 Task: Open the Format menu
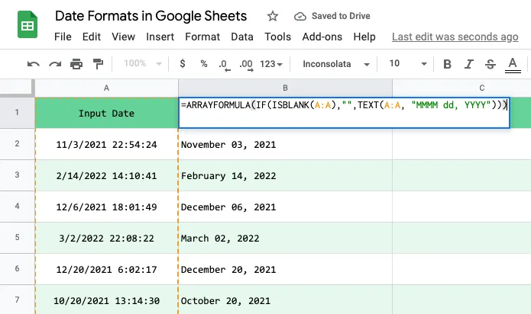pyautogui.click(x=202, y=37)
